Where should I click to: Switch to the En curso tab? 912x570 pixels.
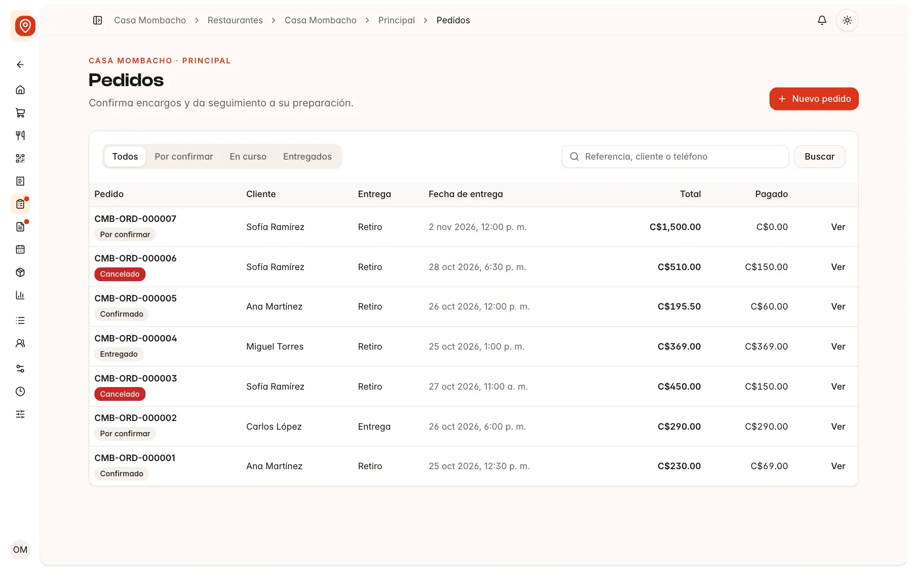(248, 157)
